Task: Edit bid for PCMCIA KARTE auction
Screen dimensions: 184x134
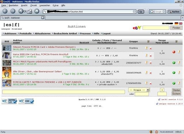Action: pyautogui.click(x=179, y=83)
